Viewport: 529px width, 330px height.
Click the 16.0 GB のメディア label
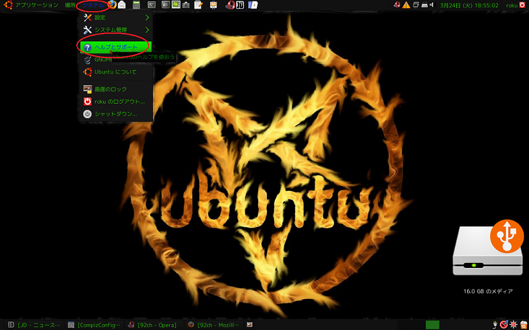(488, 291)
